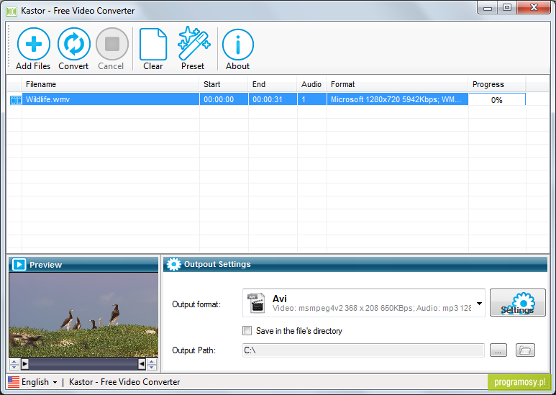This screenshot has height=395, width=556.
Task: Decrease start position with left down arrow
Action: tap(14, 367)
